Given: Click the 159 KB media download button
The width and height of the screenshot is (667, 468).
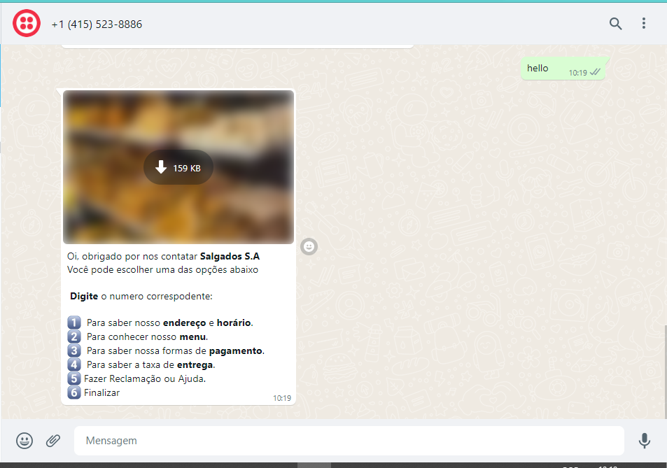Looking at the screenshot, I should (x=178, y=166).
